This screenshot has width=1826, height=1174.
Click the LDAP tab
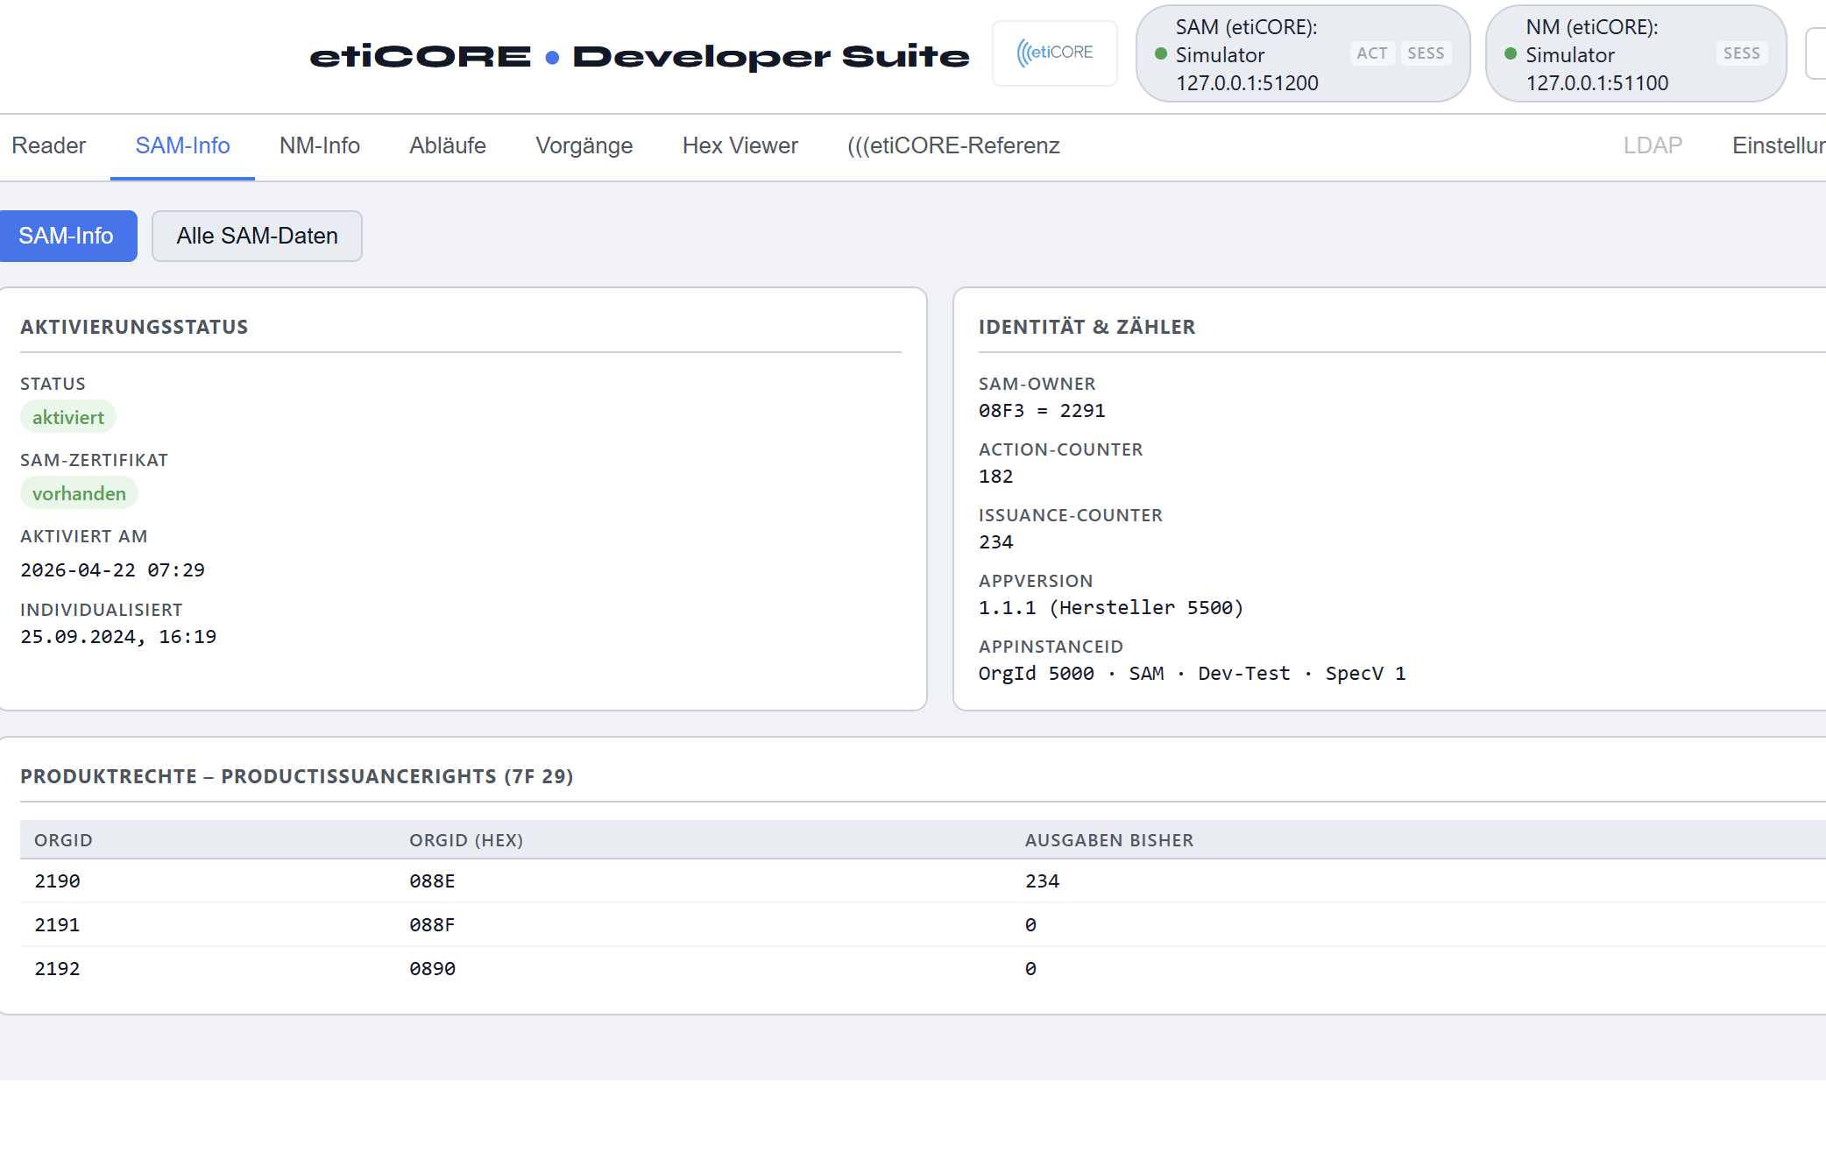tap(1653, 145)
